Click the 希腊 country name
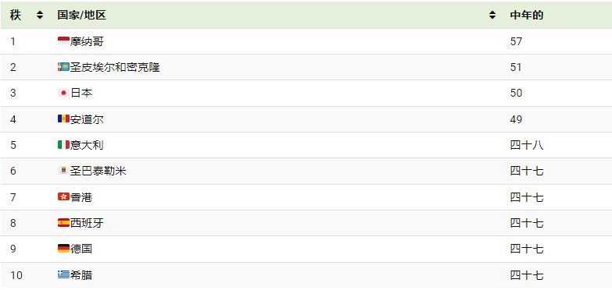612x290 pixels. 81,275
